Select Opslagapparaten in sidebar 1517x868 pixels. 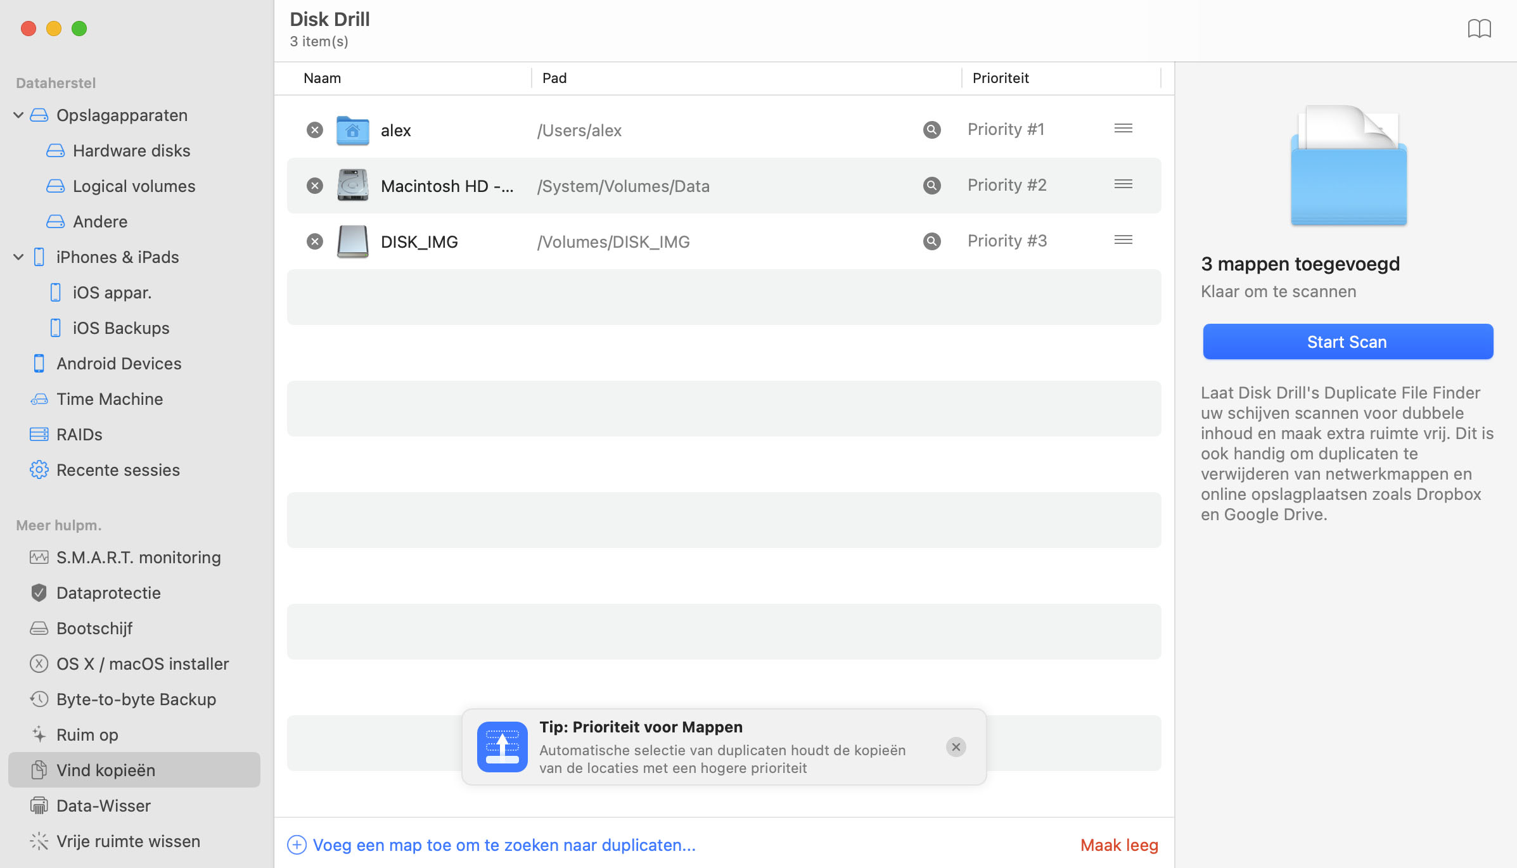122,115
